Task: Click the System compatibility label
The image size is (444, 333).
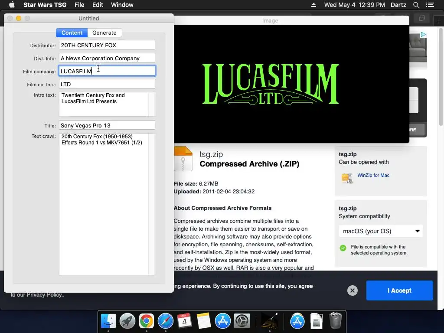Action: click(x=364, y=216)
